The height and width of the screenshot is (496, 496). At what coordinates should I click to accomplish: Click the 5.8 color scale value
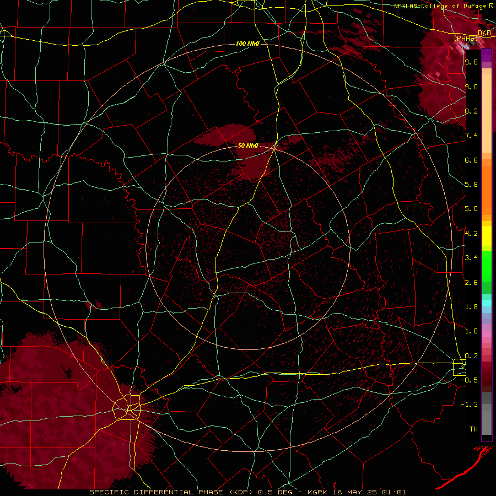coord(471,185)
